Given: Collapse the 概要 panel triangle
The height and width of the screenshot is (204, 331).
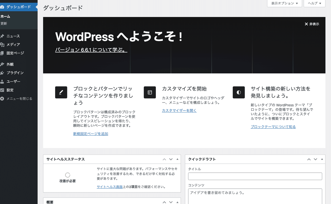Looking at the screenshot, I should (177, 202).
